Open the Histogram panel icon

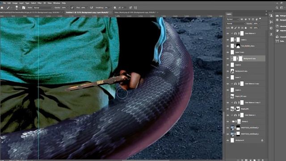pos(278,16)
